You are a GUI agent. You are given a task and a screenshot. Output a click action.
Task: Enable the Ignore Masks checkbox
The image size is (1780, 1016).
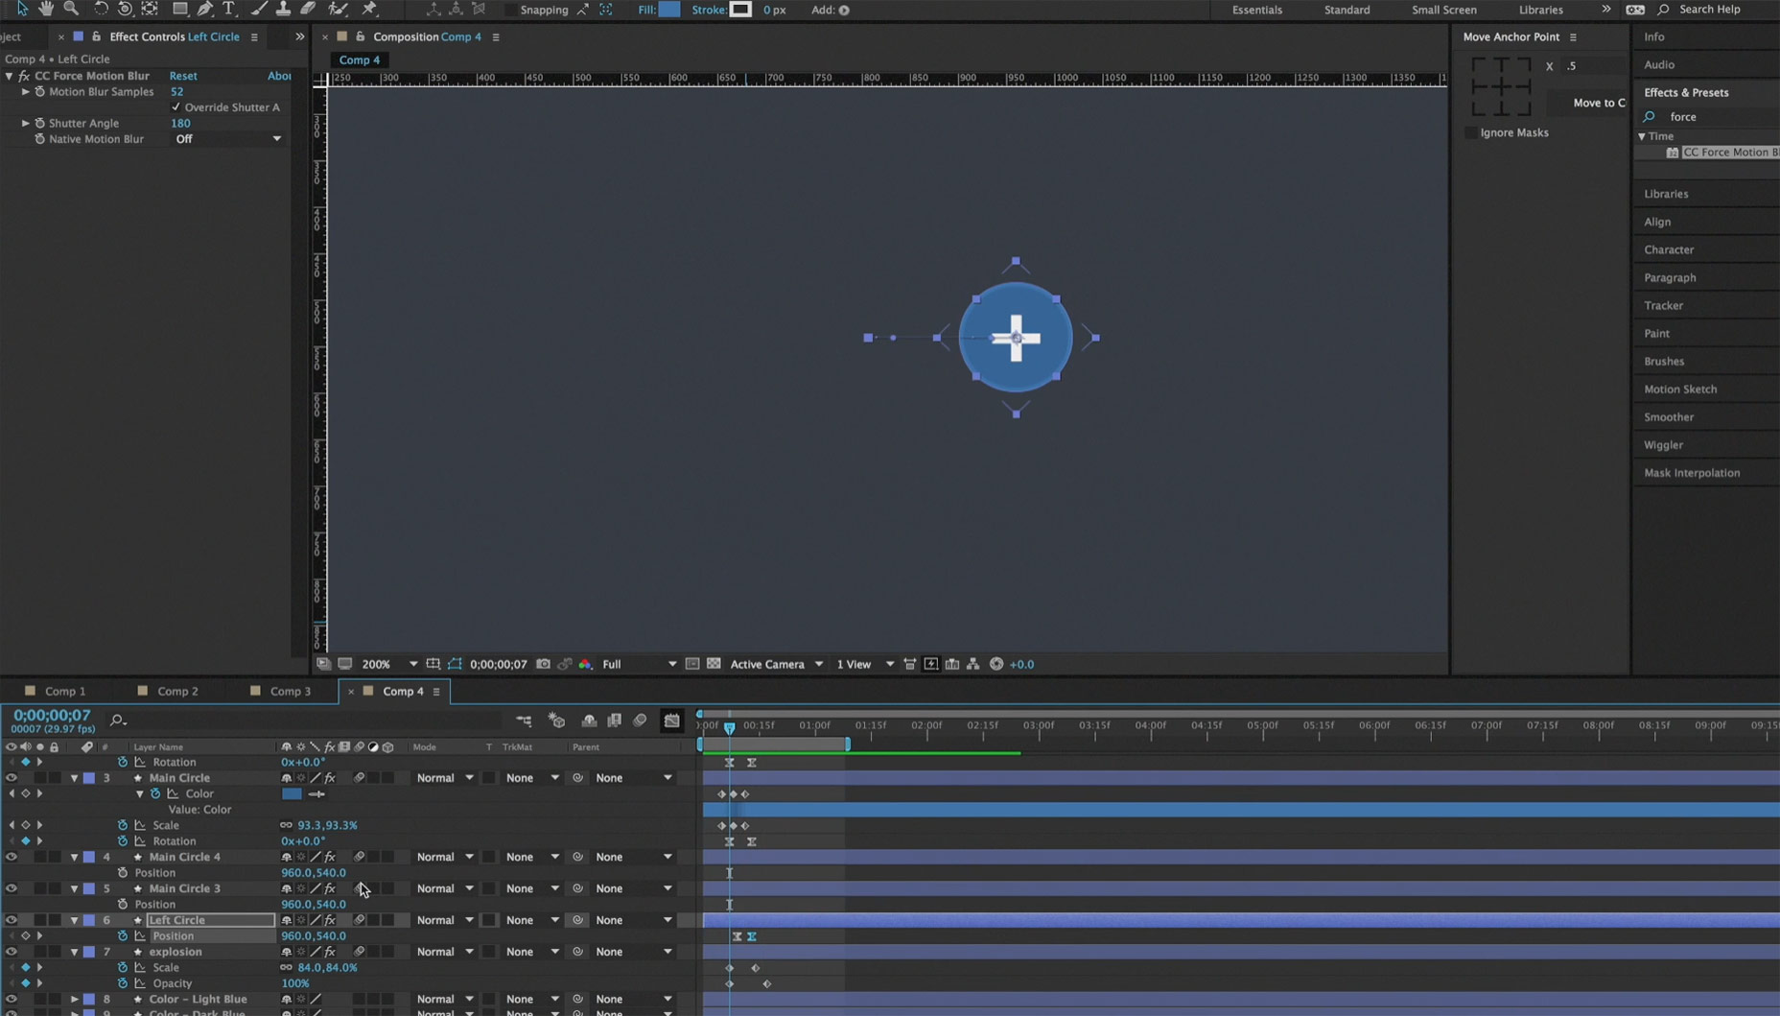pos(1470,132)
